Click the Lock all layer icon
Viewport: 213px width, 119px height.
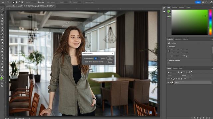181,79
